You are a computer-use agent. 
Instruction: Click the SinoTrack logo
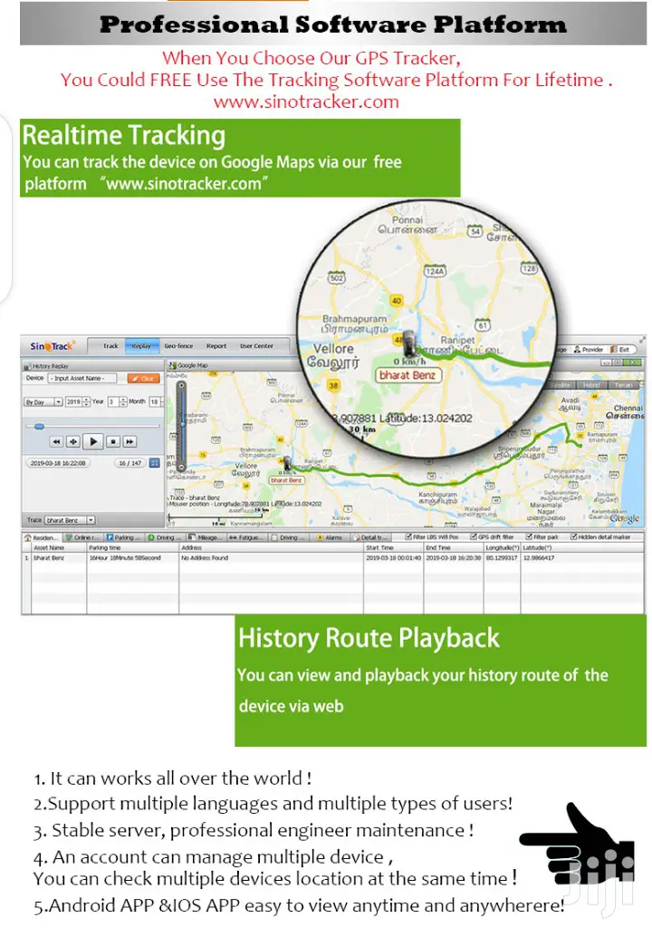tap(52, 346)
